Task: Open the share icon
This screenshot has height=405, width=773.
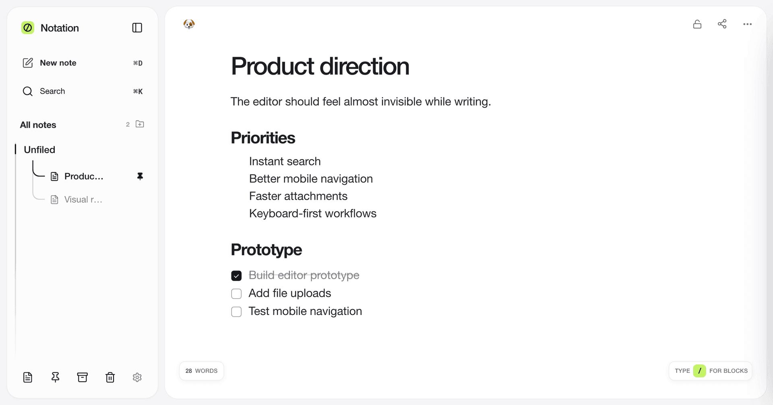Action: coord(722,24)
